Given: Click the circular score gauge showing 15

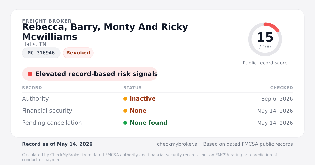Looking at the screenshot, I should coord(265,39).
